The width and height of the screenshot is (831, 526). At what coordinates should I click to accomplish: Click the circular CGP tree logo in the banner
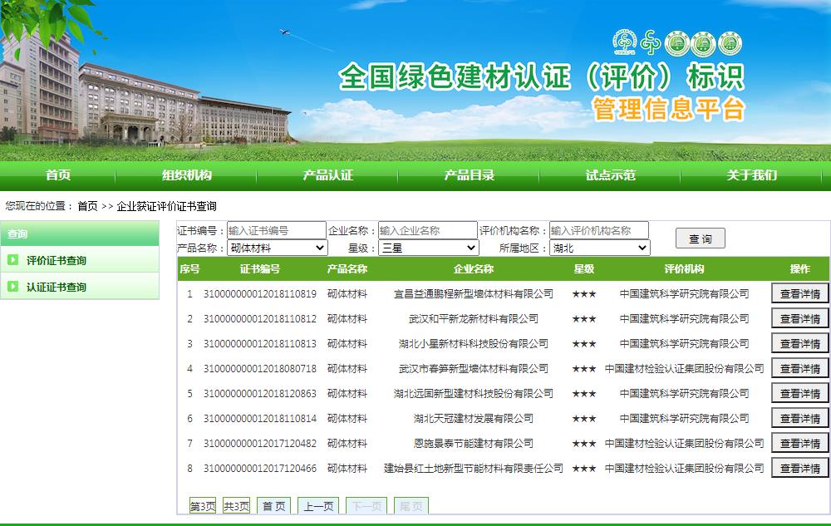623,42
